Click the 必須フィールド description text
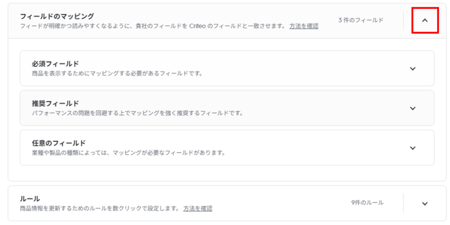Screen dimensions: 450x225 point(117,73)
